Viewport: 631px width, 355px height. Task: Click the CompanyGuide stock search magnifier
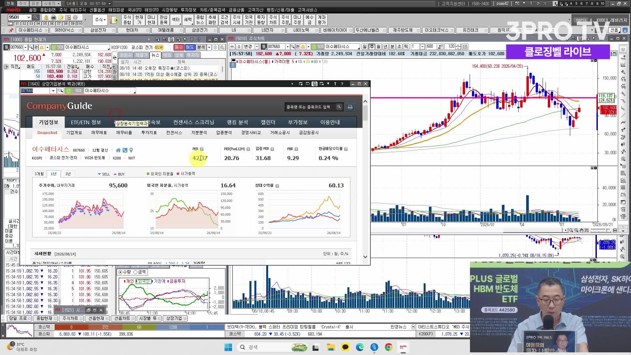pyautogui.click(x=339, y=107)
